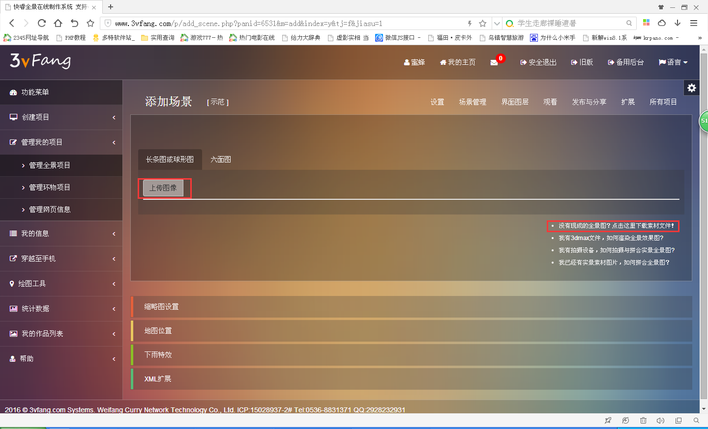Click the magnifier icon in the search box

[x=629, y=23]
